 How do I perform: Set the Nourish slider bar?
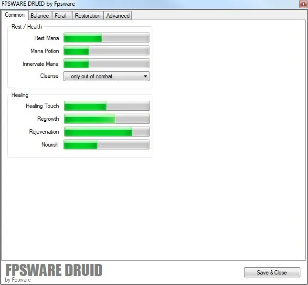106,145
